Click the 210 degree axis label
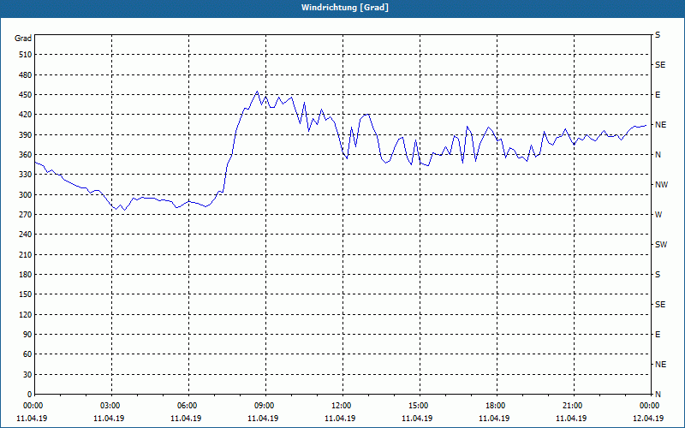This screenshot has width=685, height=428. tap(26, 254)
